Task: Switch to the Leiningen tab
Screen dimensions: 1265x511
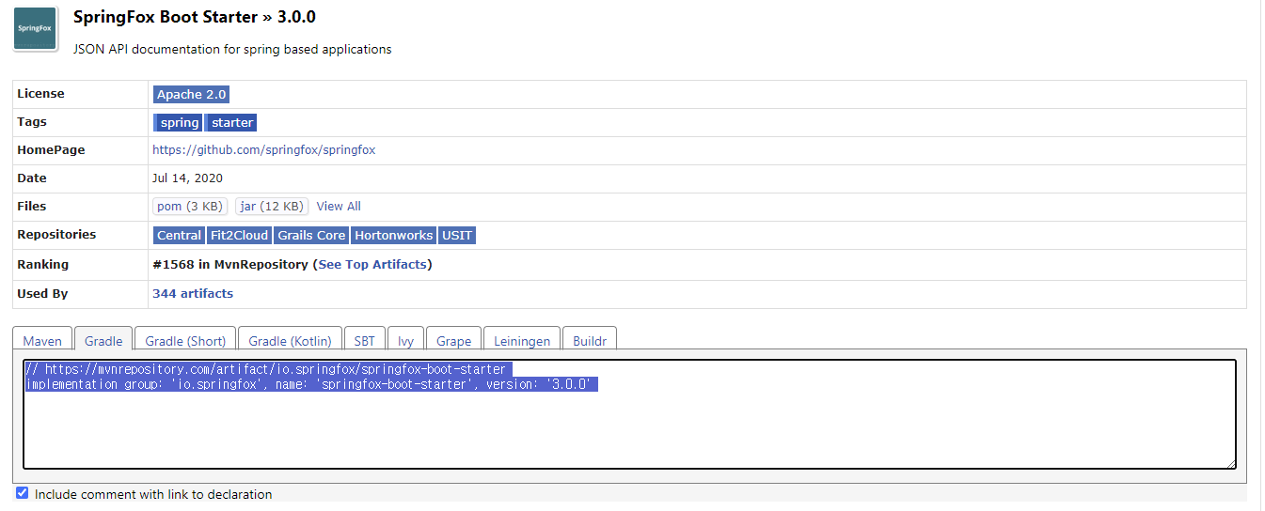Action: click(x=523, y=341)
